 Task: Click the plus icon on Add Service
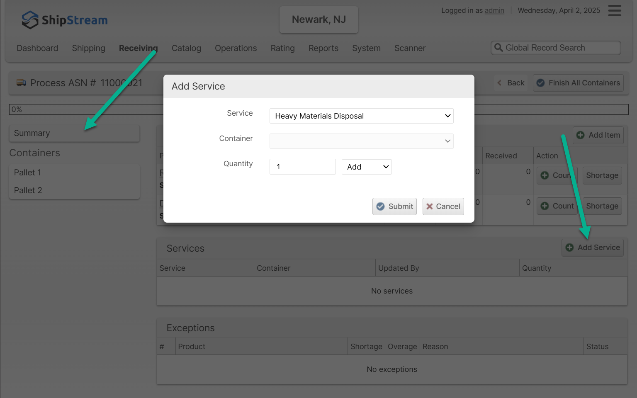click(570, 248)
